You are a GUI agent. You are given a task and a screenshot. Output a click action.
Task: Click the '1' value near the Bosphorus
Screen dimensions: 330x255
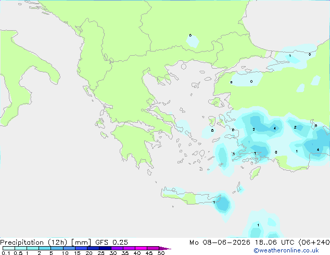(x=290, y=56)
